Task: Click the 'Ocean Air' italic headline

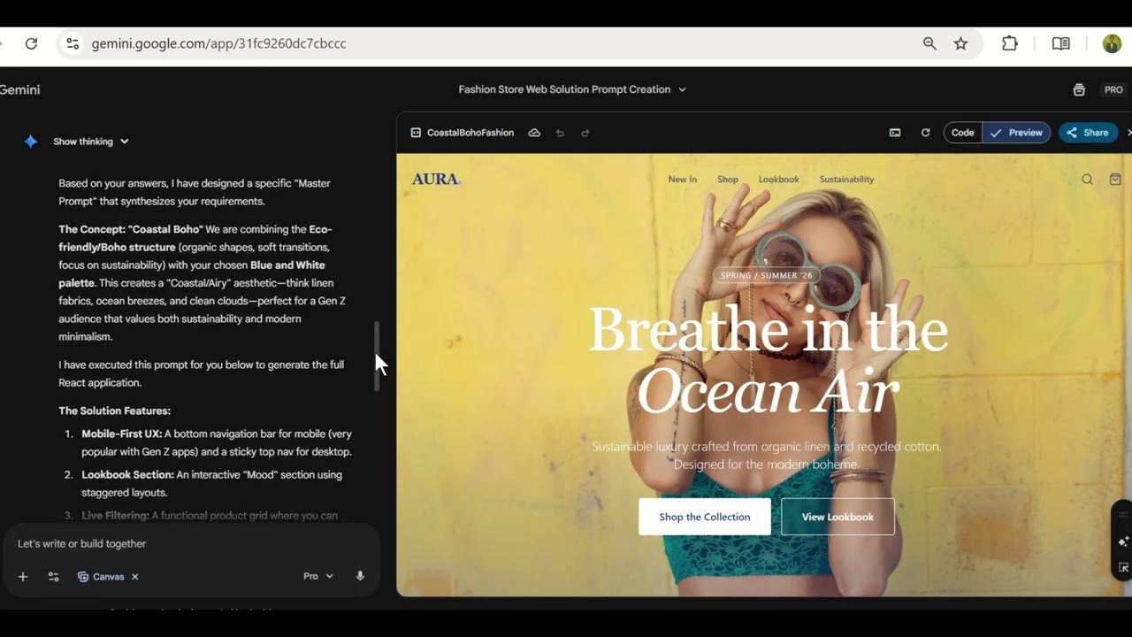Action: coord(768,392)
